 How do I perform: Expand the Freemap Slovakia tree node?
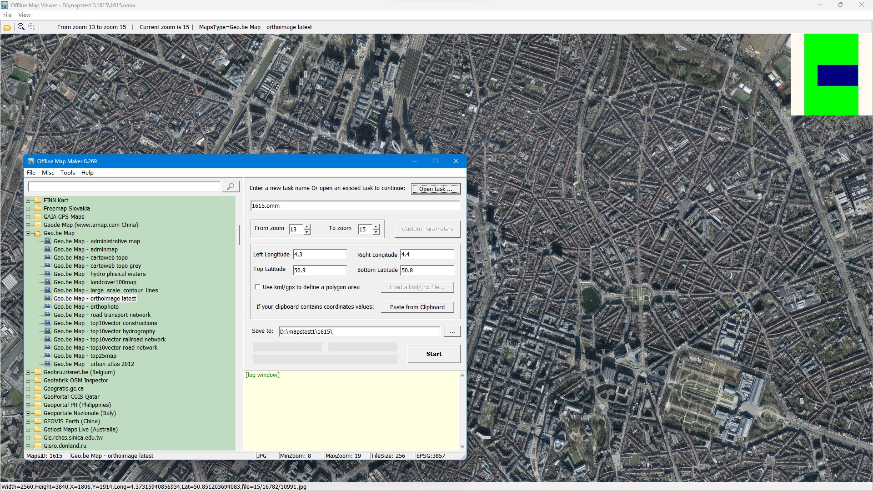pos(28,209)
